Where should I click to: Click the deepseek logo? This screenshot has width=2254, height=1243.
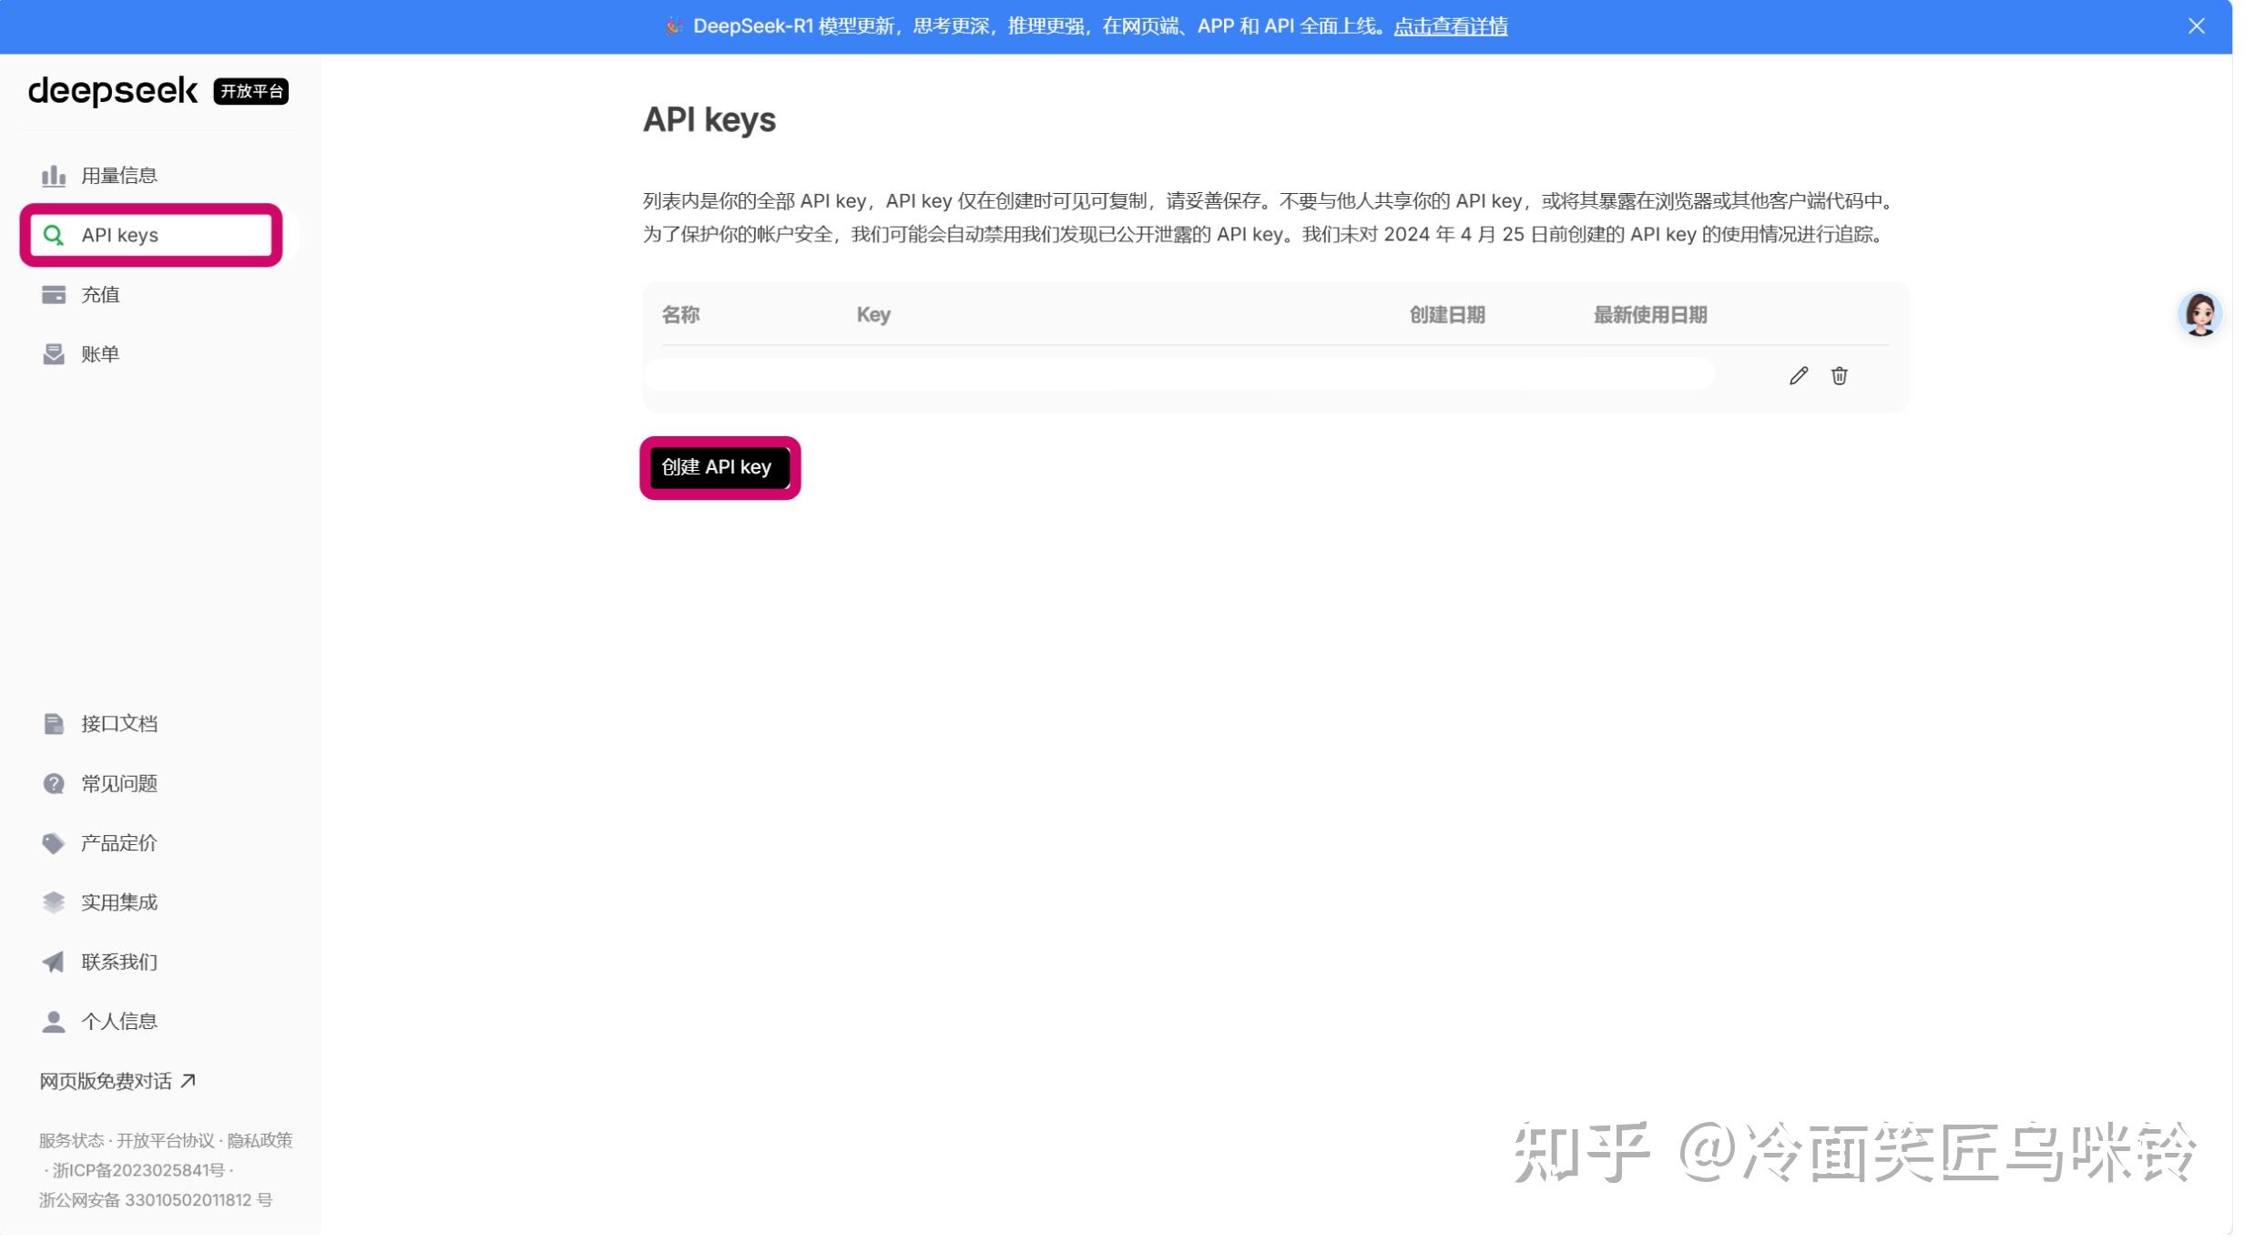[113, 91]
